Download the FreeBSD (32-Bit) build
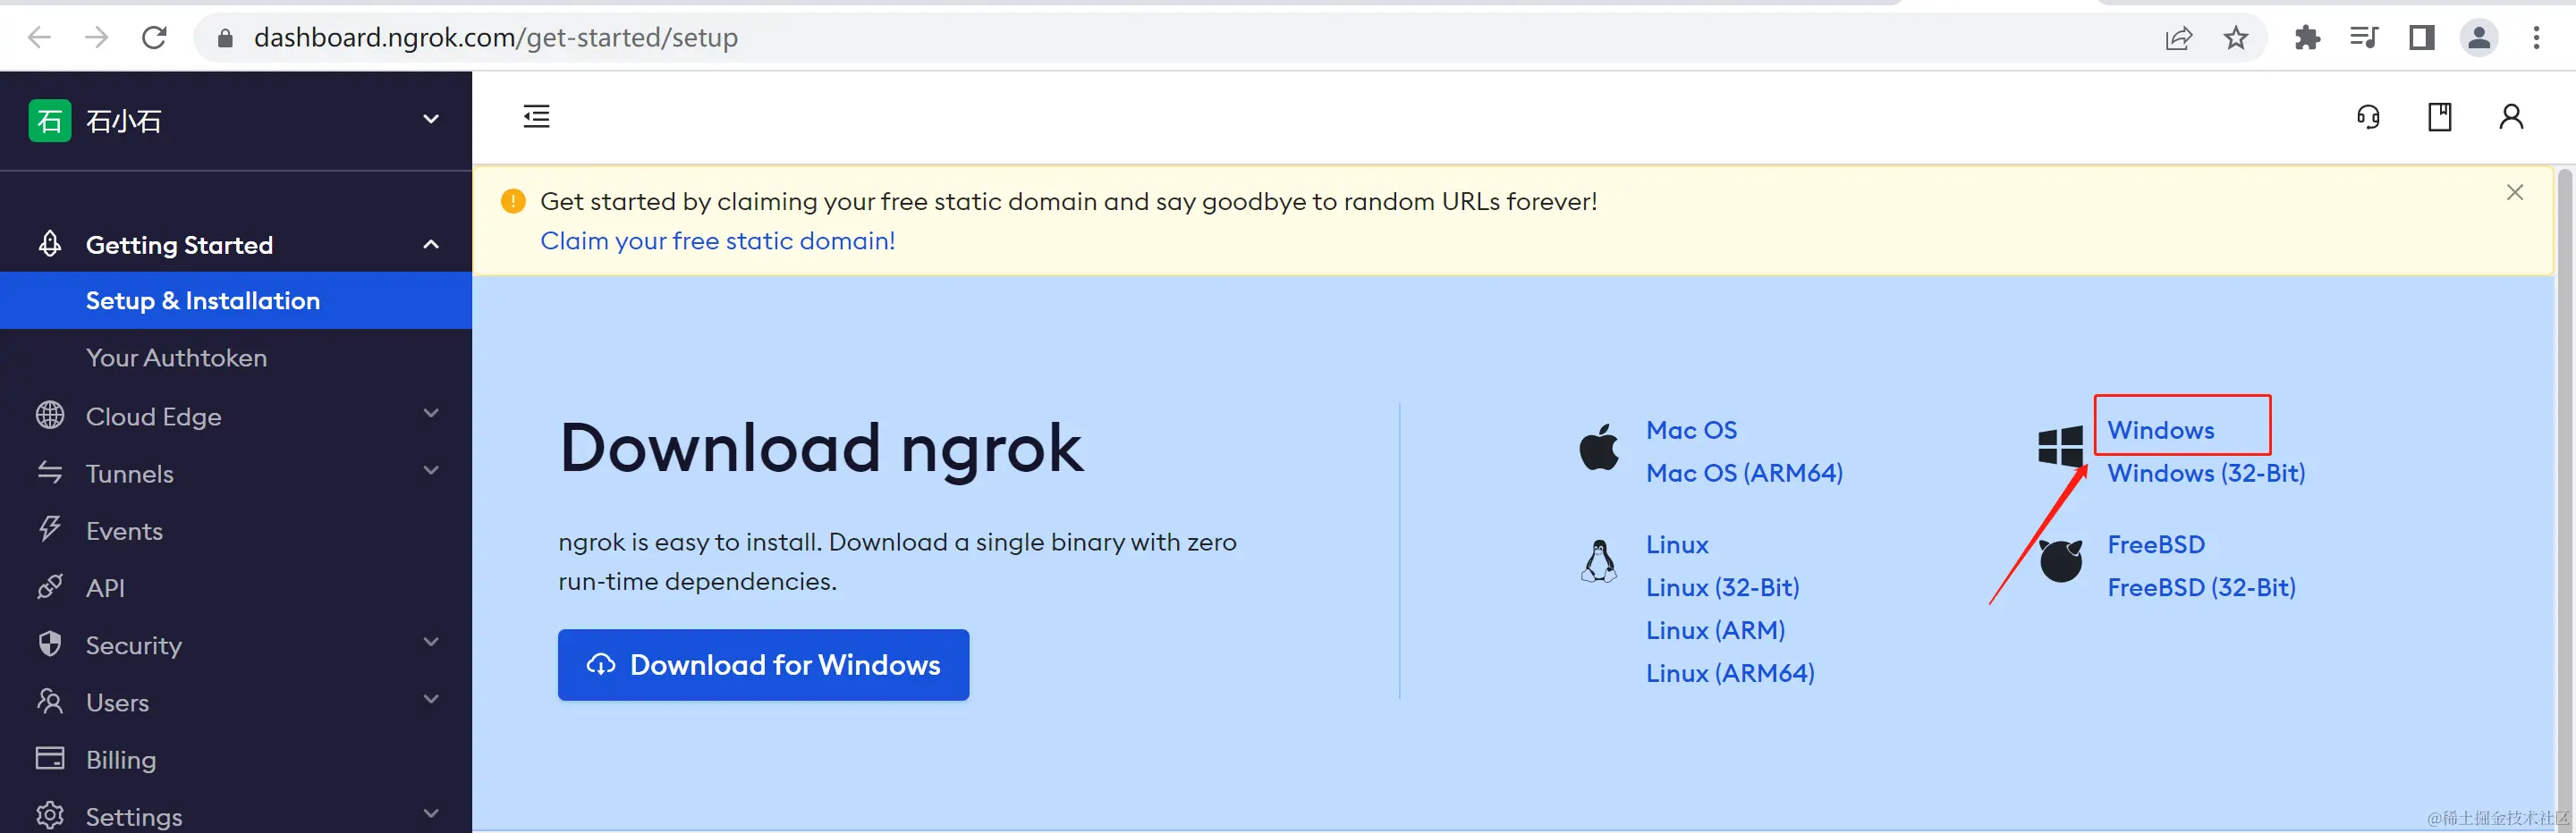Viewport: 2576px width, 833px height. (x=2201, y=587)
